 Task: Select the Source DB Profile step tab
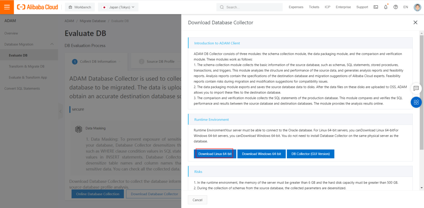[x=157, y=61]
